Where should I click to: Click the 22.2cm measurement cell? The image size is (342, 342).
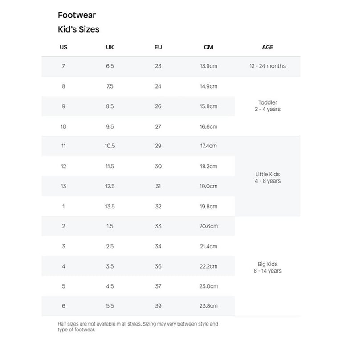tap(208, 266)
